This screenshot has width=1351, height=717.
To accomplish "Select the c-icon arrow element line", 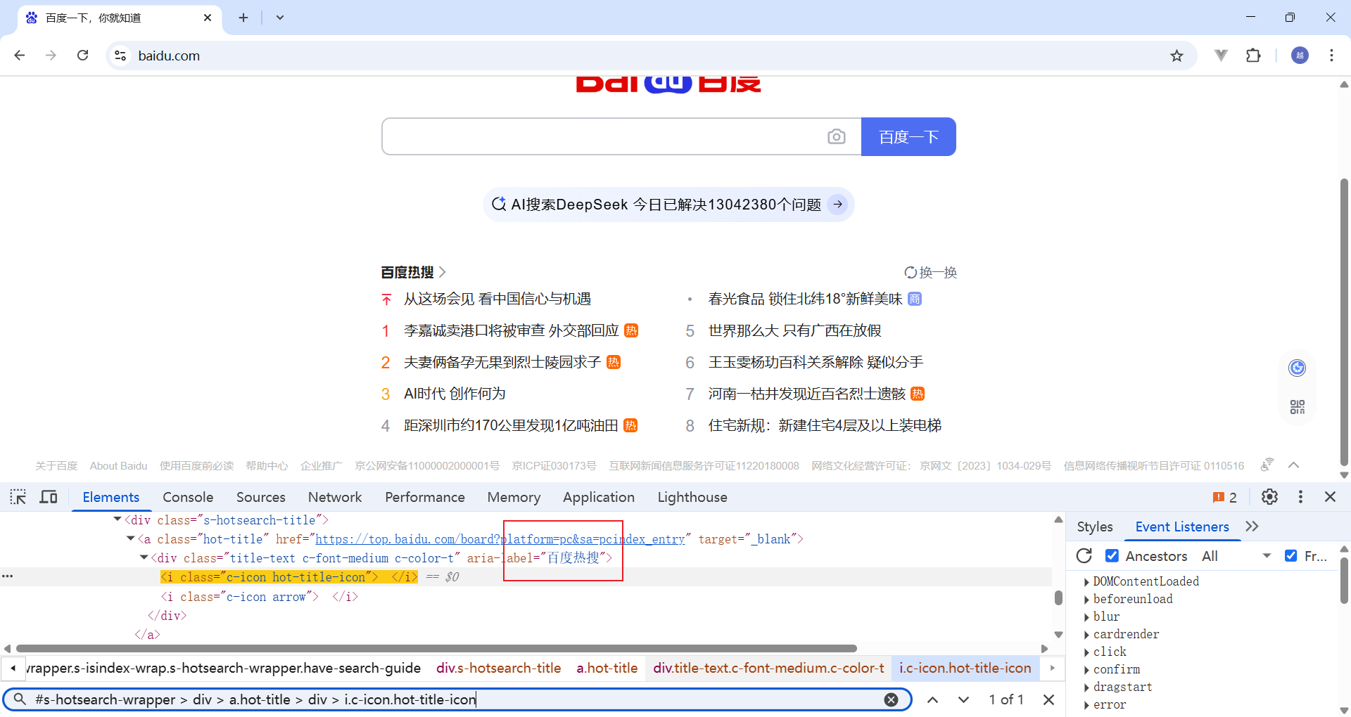I will [260, 596].
